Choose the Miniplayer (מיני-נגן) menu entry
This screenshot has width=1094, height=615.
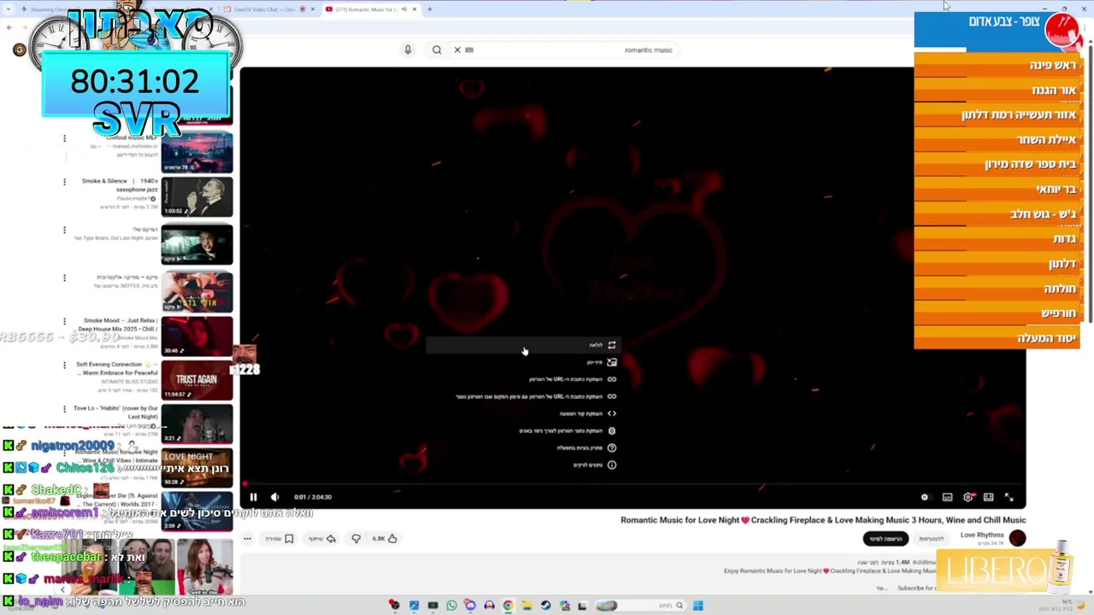pos(521,362)
